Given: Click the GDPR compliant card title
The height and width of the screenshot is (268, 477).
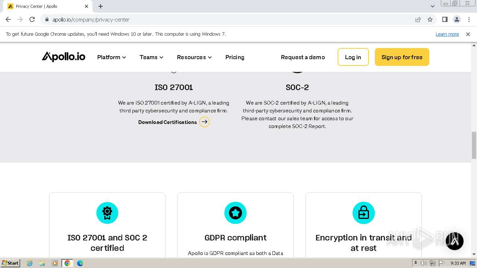Looking at the screenshot, I should coord(236,237).
